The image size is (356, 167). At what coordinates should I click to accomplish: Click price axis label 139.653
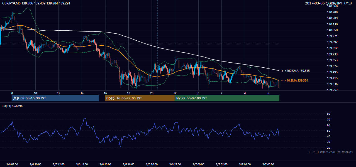333,60
